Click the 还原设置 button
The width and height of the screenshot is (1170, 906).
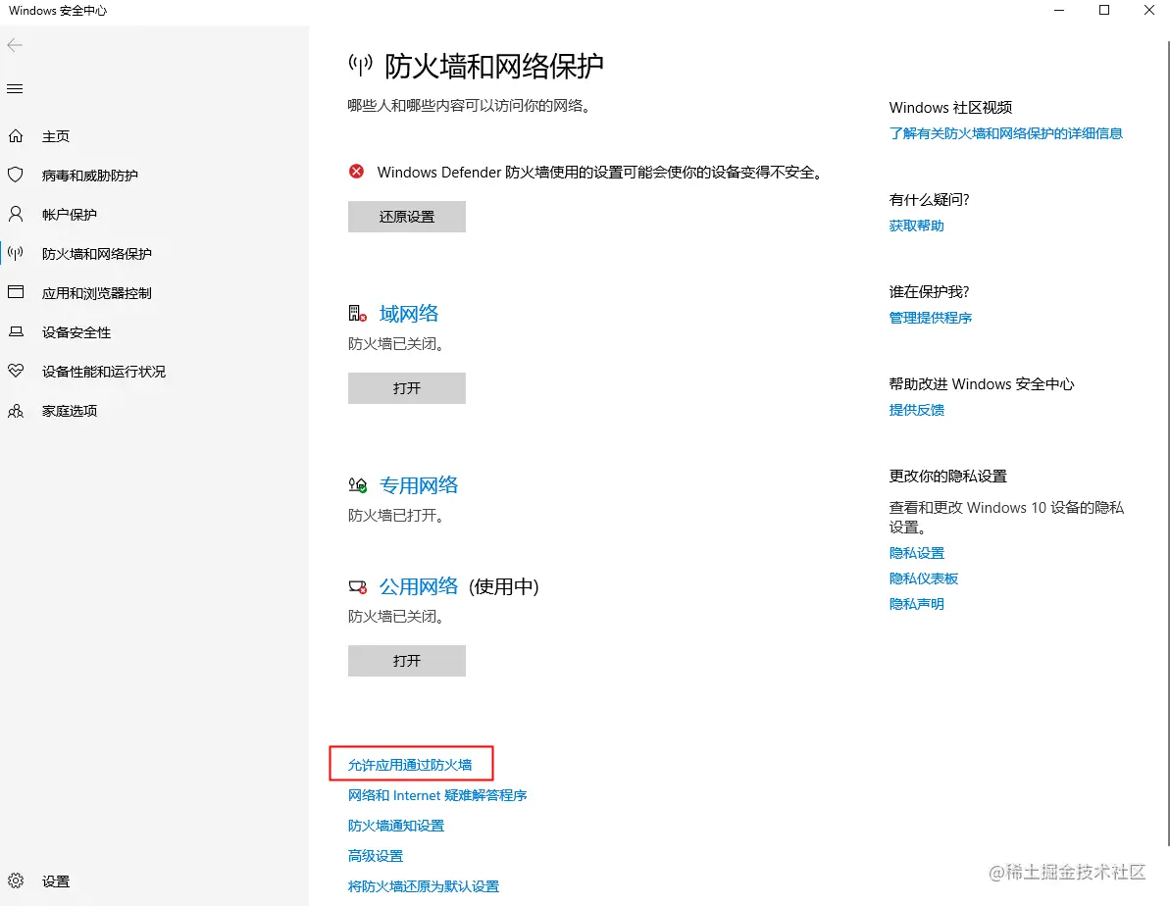(x=407, y=217)
